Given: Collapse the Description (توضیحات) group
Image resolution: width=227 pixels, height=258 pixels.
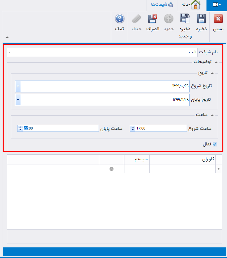Looking at the screenshot, I should click(216, 62).
